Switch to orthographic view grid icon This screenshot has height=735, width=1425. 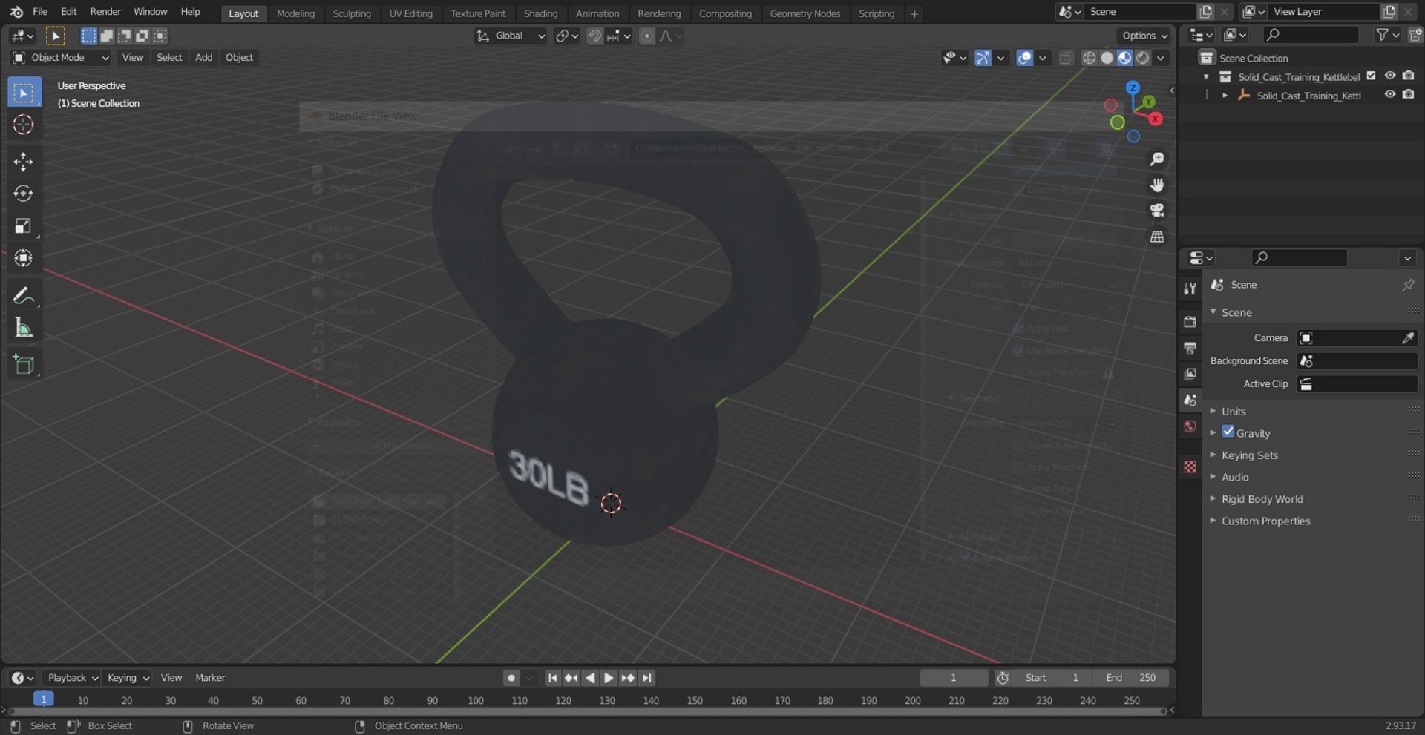1157,237
